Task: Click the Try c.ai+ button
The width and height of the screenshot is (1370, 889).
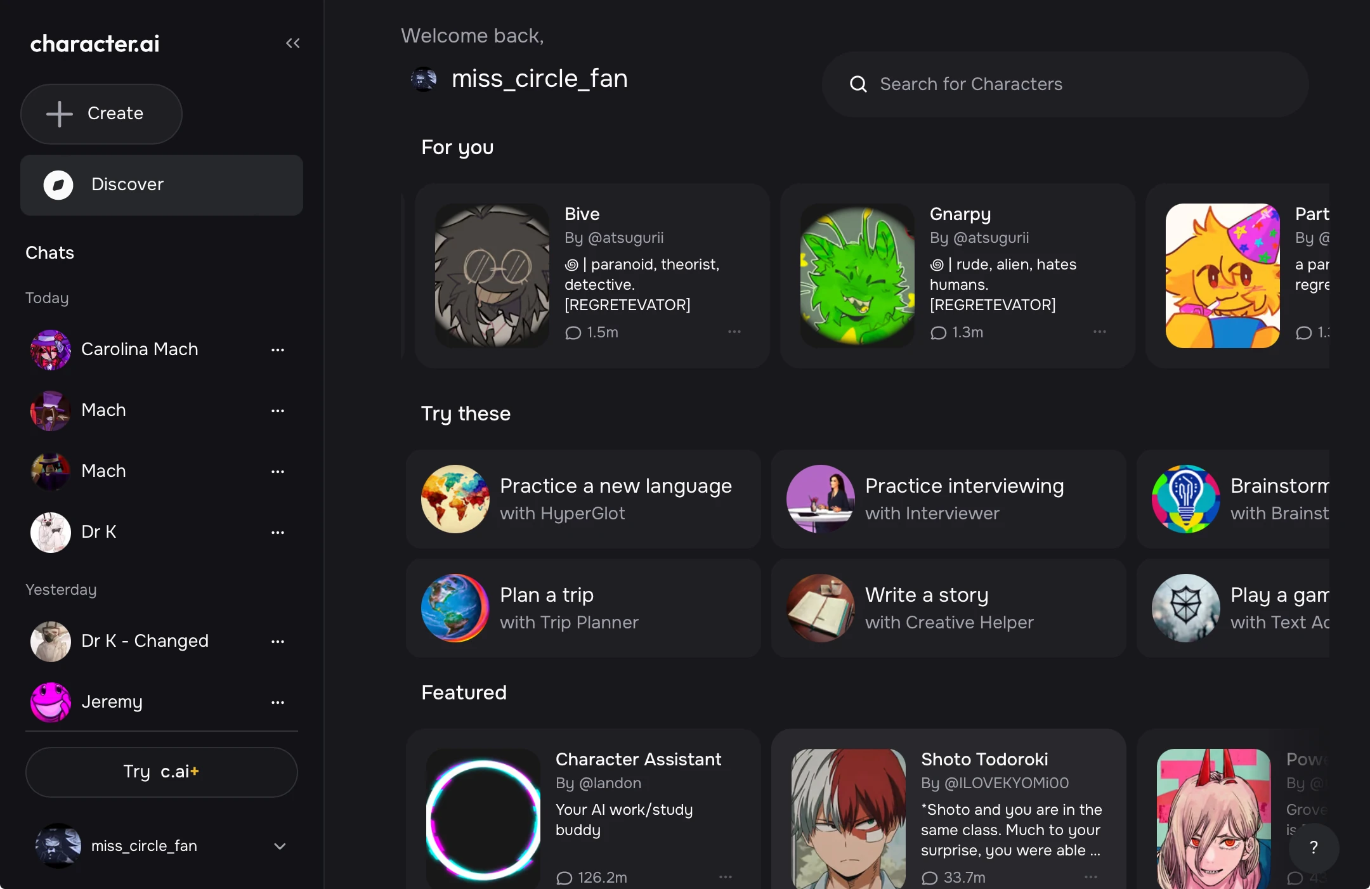Action: coord(161,772)
